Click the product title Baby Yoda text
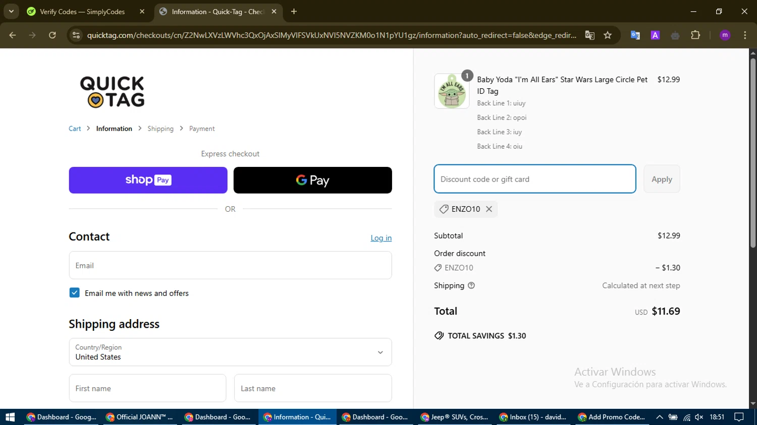Screen dimensions: 757x425 pyautogui.click(x=562, y=85)
